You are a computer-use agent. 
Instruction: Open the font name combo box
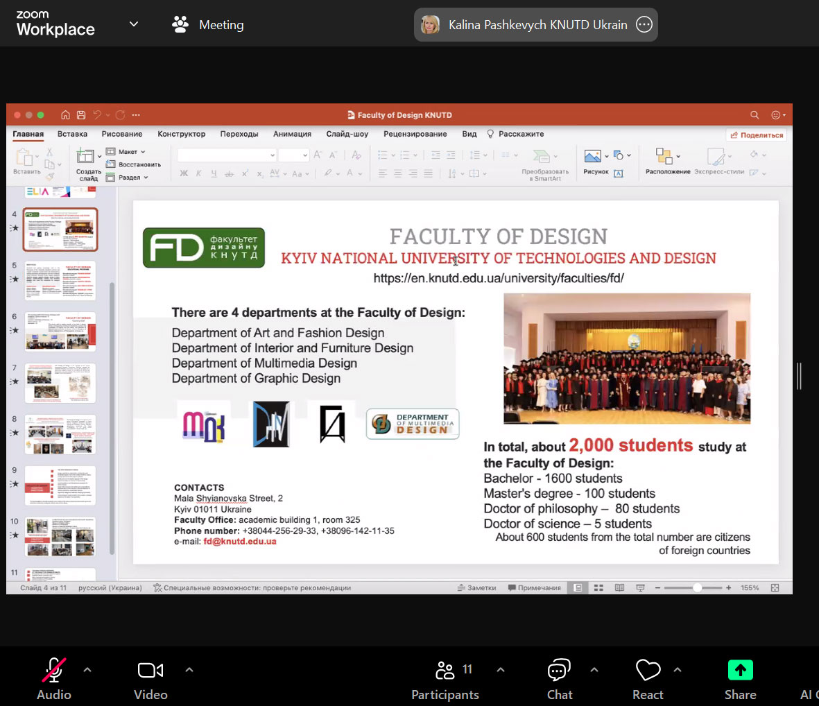[x=227, y=155]
